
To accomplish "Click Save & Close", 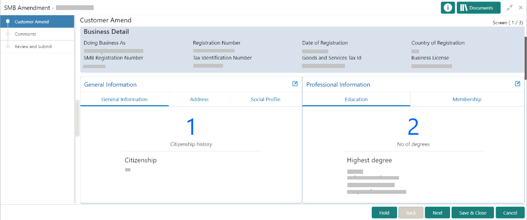I will point(473,213).
